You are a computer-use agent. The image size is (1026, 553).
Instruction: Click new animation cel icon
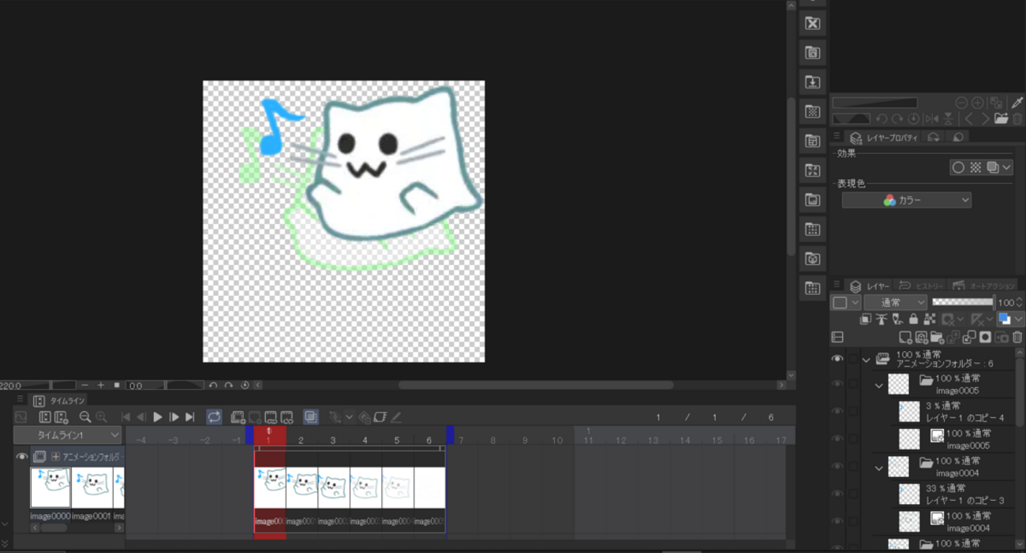(x=238, y=417)
